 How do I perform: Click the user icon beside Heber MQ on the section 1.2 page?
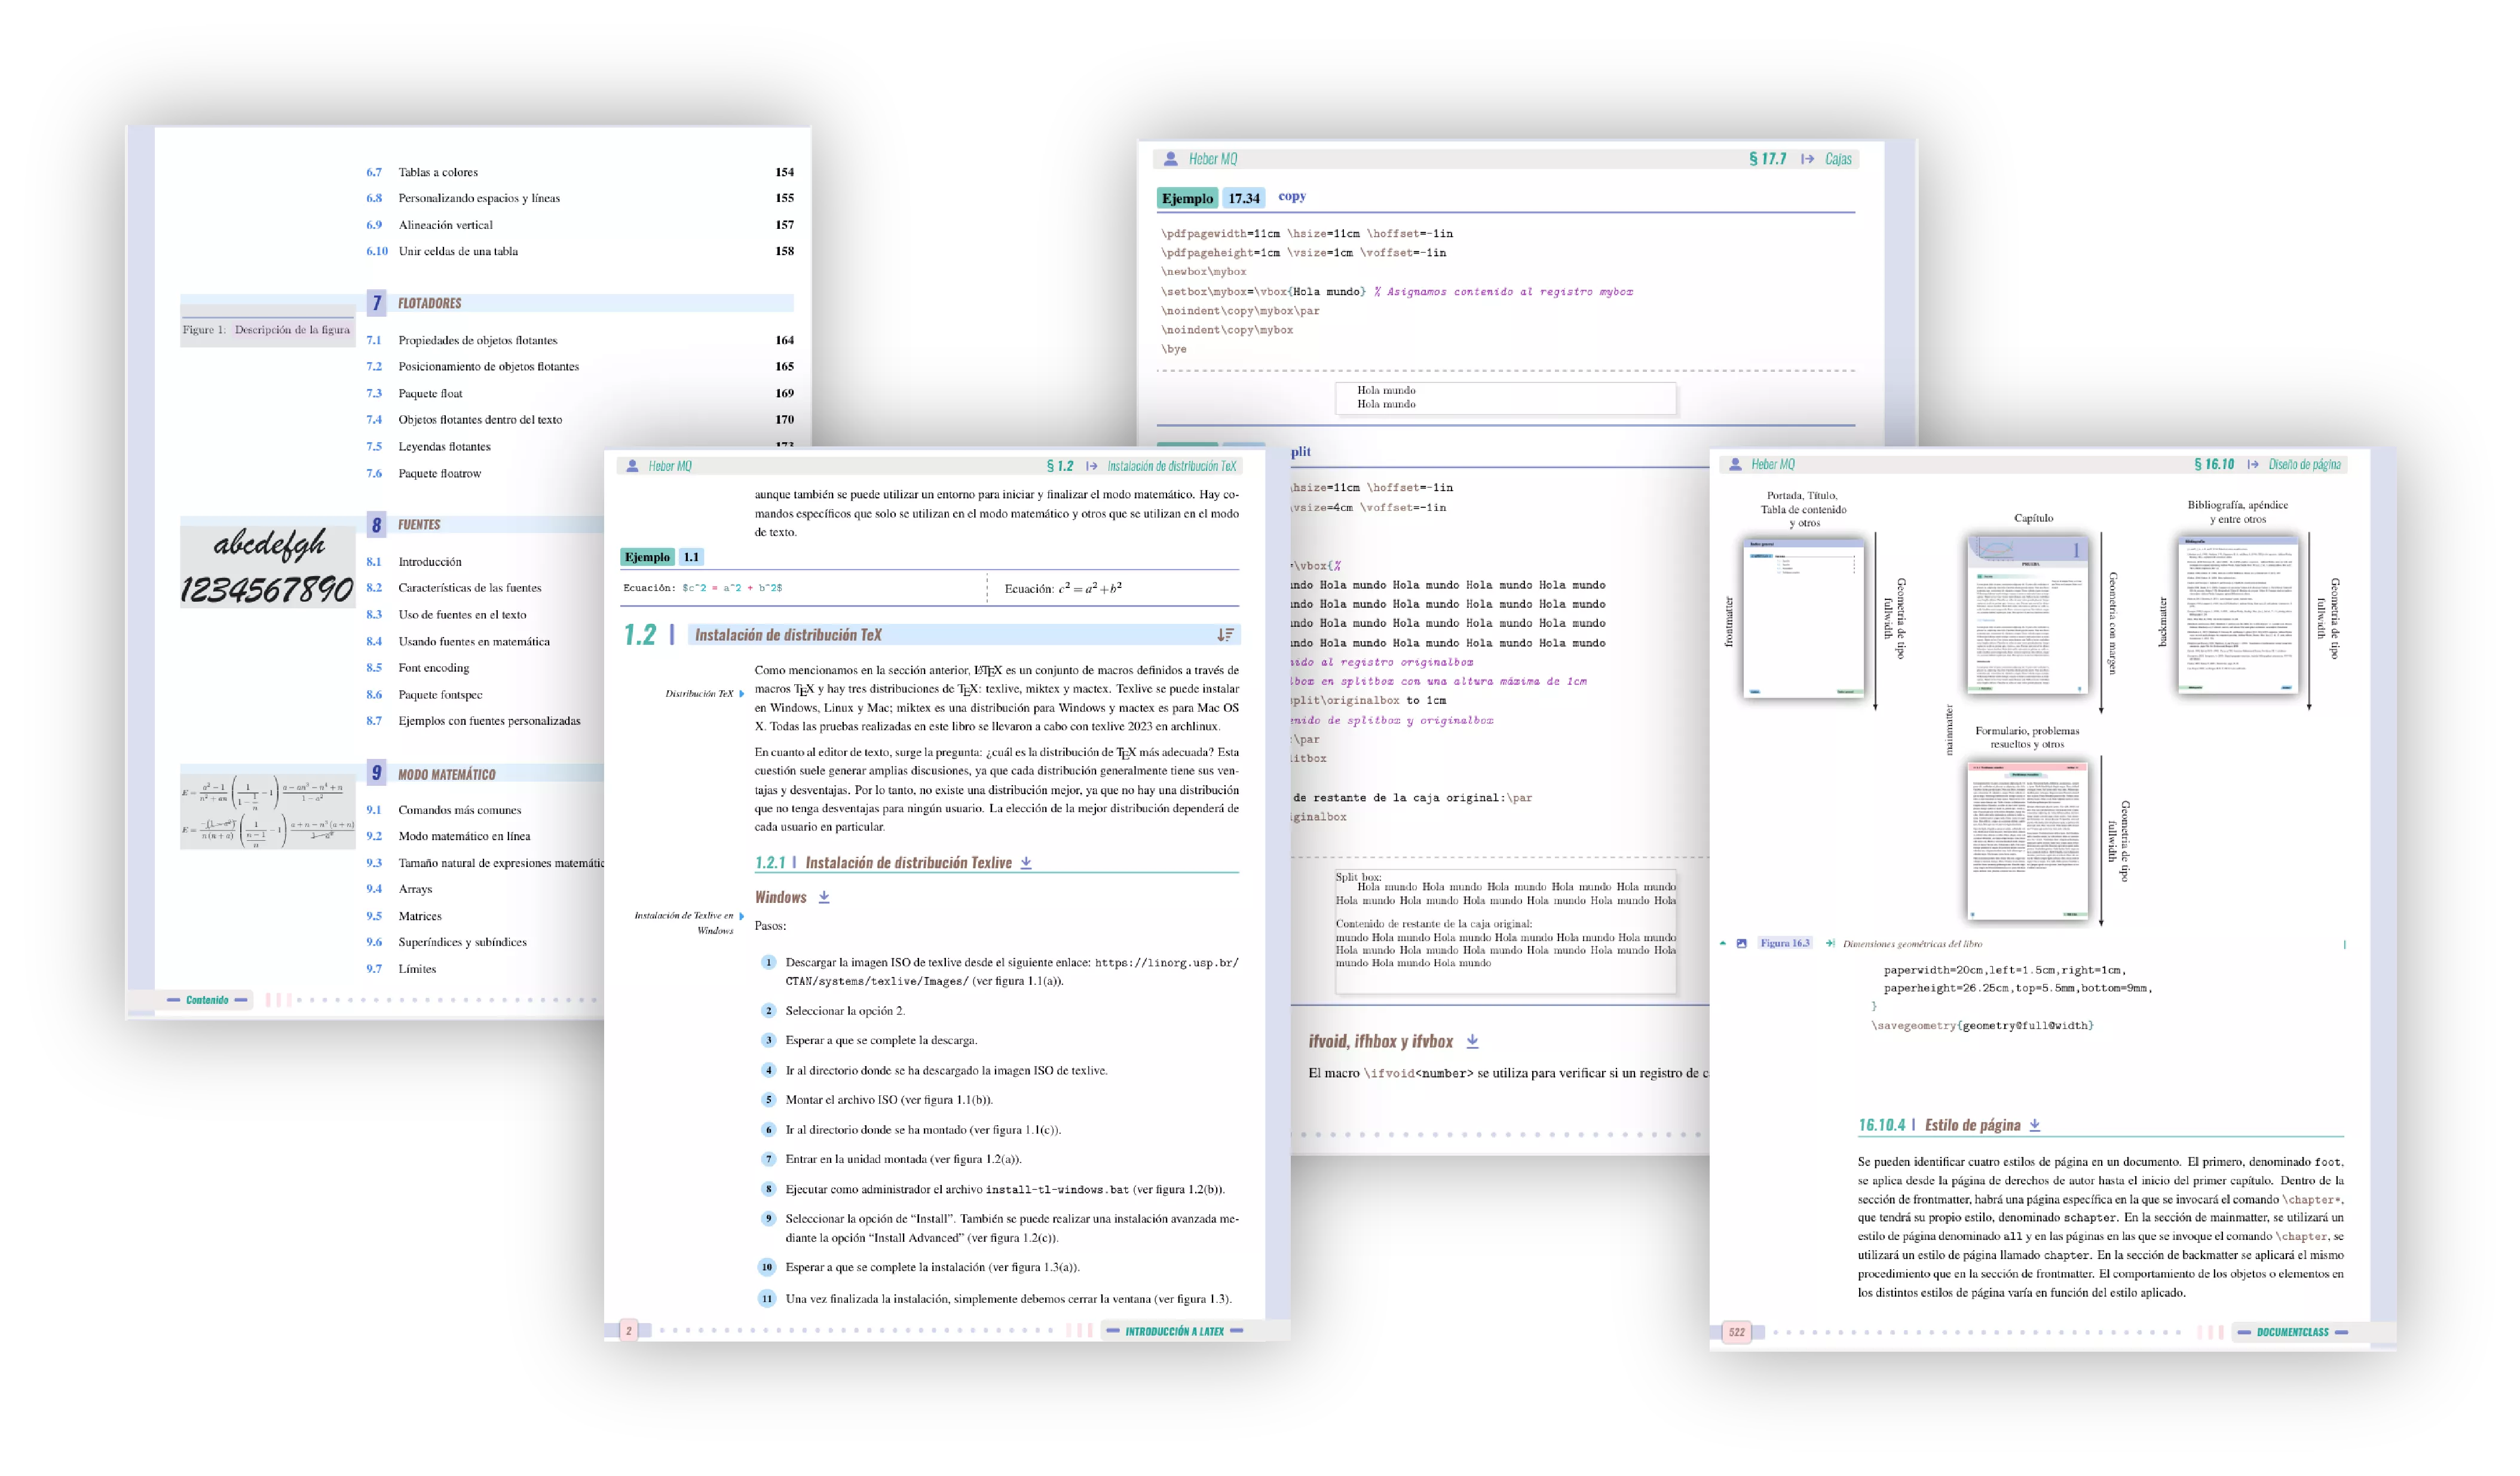(632, 466)
